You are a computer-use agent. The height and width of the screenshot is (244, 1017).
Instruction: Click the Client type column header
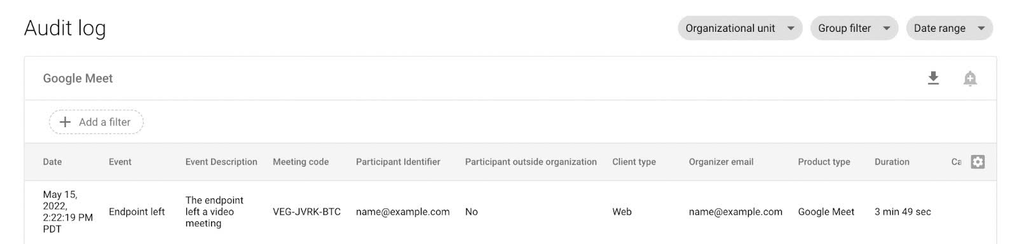[634, 162]
